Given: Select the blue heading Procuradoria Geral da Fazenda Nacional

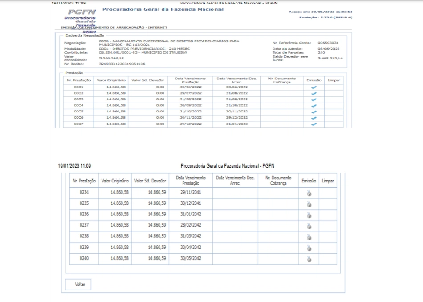Looking at the screenshot, I should (x=163, y=9).
